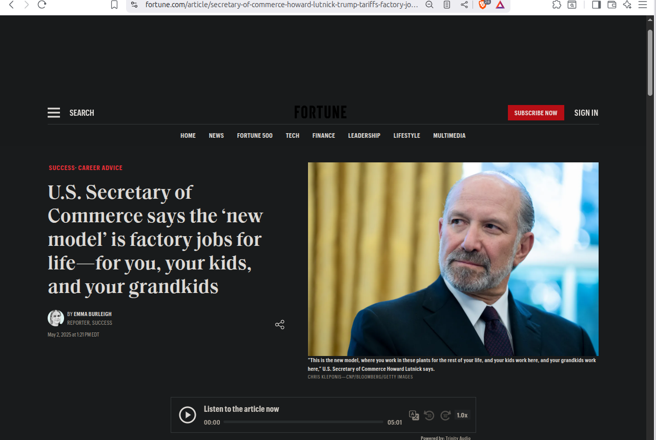Go to the LEADERSHIP section
The height and width of the screenshot is (440, 656).
click(364, 136)
